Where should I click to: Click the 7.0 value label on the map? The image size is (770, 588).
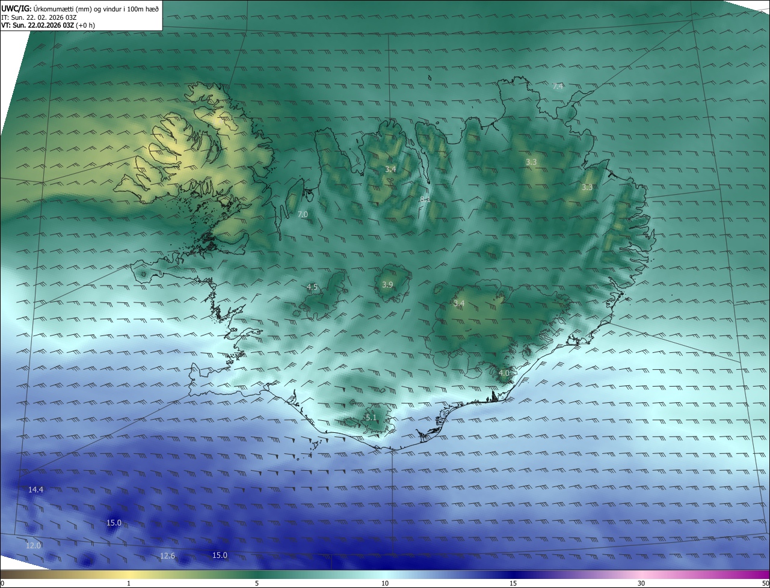coord(303,214)
